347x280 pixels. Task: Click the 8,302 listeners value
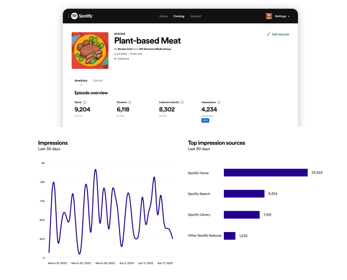tap(167, 109)
